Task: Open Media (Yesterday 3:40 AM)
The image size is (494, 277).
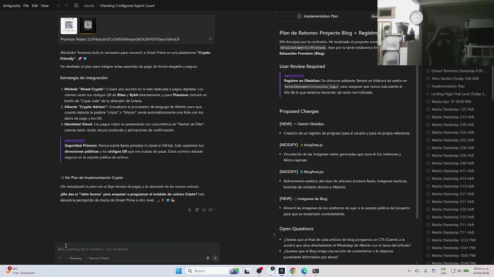Action: pos(450,163)
